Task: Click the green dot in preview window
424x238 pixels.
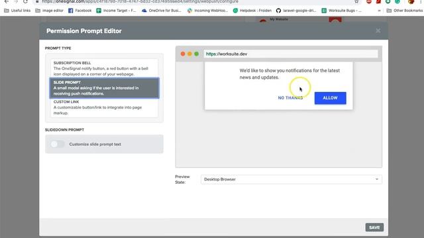Action: (197, 54)
